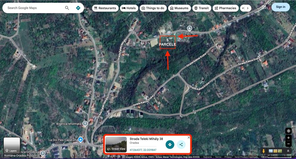The height and width of the screenshot is (159, 296).
Task: Show more category chips with the arrow
Action: point(248,8)
